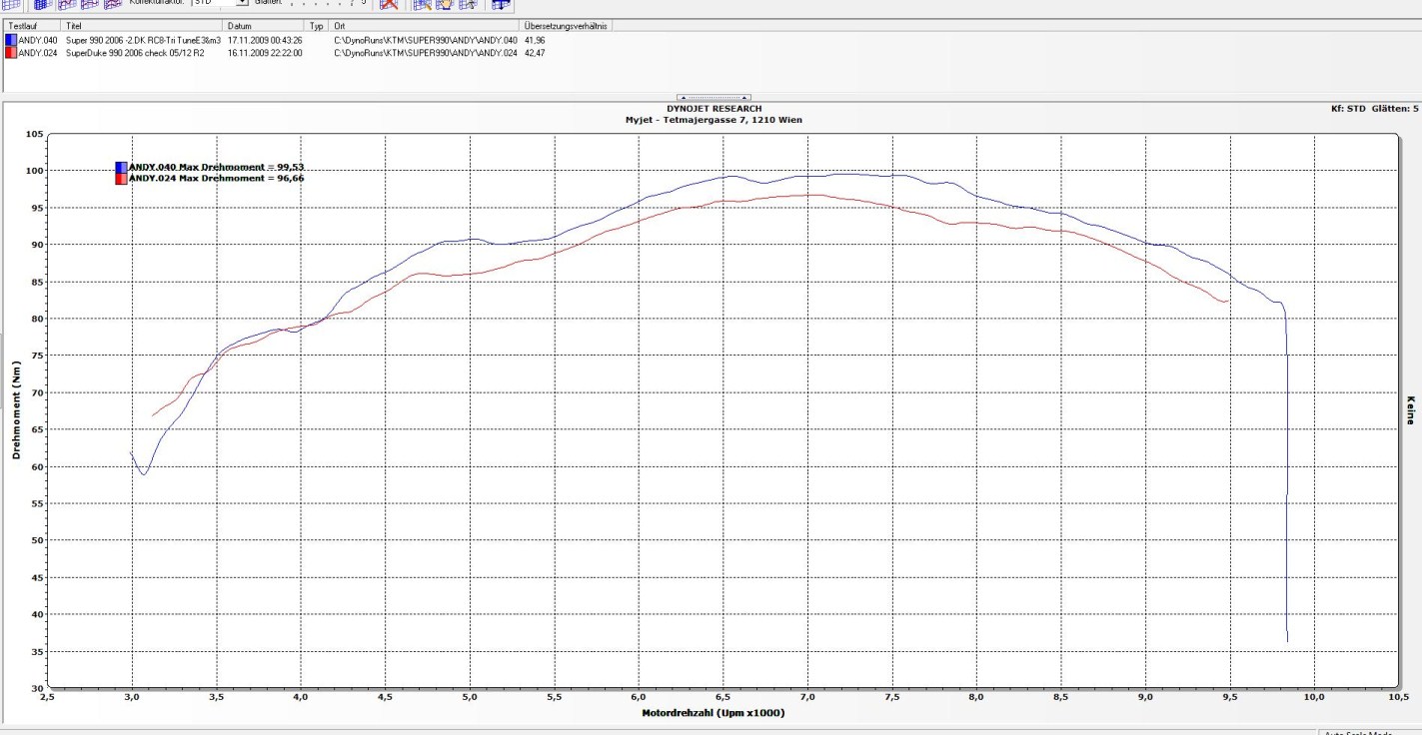The image size is (1422, 735).
Task: Click the ANDY.040 Max Drehmoment legend entry
Action: click(216, 167)
